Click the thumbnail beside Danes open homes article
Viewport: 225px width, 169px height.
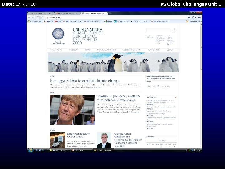[57, 140]
